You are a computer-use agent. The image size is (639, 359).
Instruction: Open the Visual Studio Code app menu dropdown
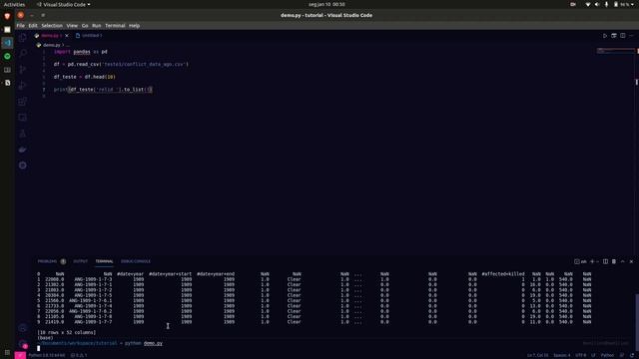tap(64, 4)
